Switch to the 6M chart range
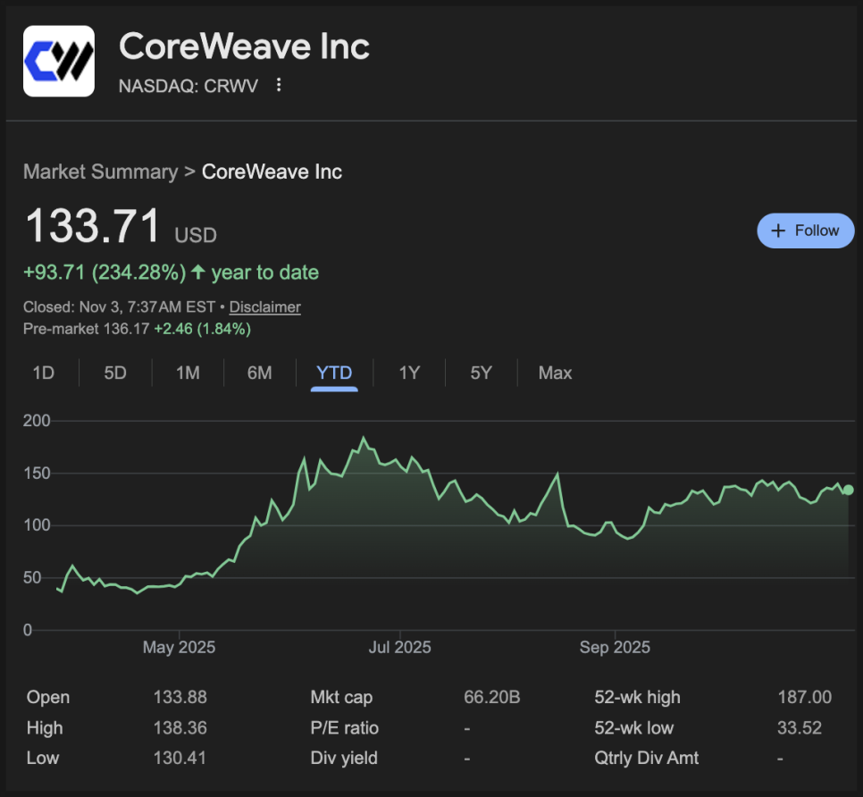Viewport: 863px width, 797px height. 259,373
